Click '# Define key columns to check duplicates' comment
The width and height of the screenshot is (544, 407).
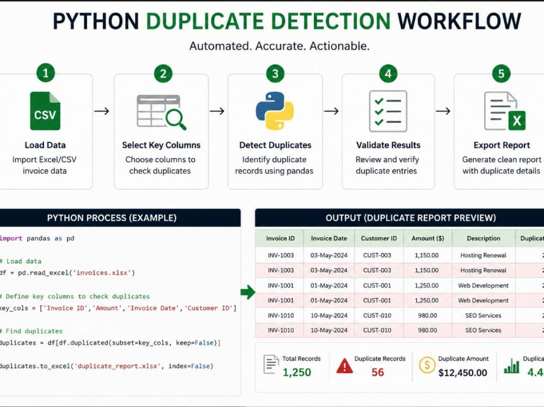[x=75, y=296]
